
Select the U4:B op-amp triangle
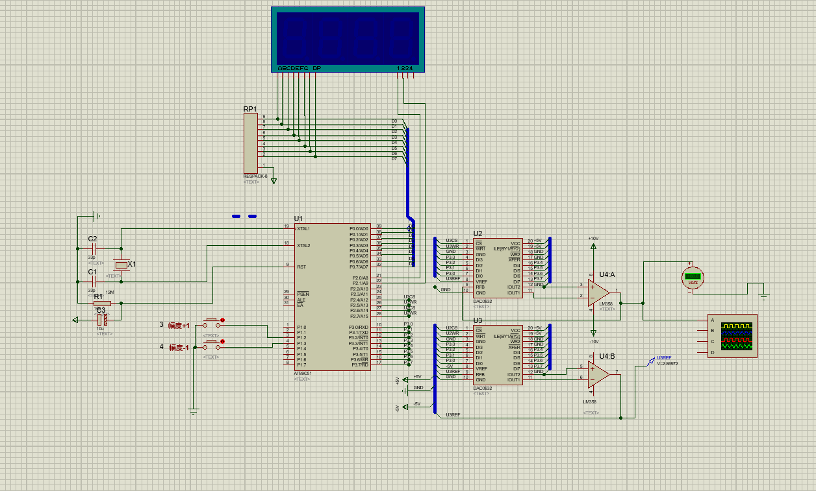click(x=598, y=375)
